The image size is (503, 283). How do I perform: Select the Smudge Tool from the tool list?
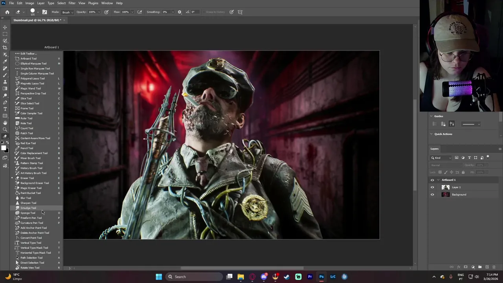(28, 208)
